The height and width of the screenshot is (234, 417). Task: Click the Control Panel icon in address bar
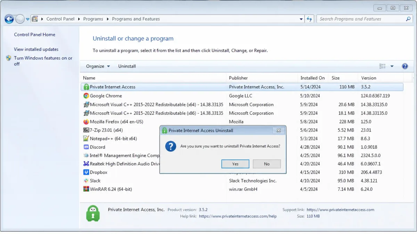point(35,19)
